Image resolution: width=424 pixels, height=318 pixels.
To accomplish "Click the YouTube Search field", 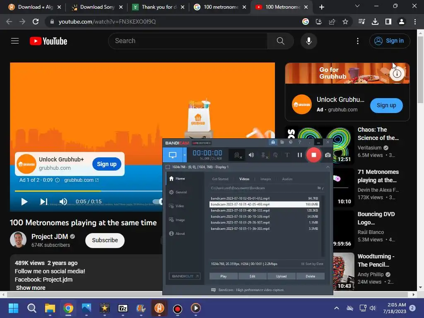I will click(188, 41).
